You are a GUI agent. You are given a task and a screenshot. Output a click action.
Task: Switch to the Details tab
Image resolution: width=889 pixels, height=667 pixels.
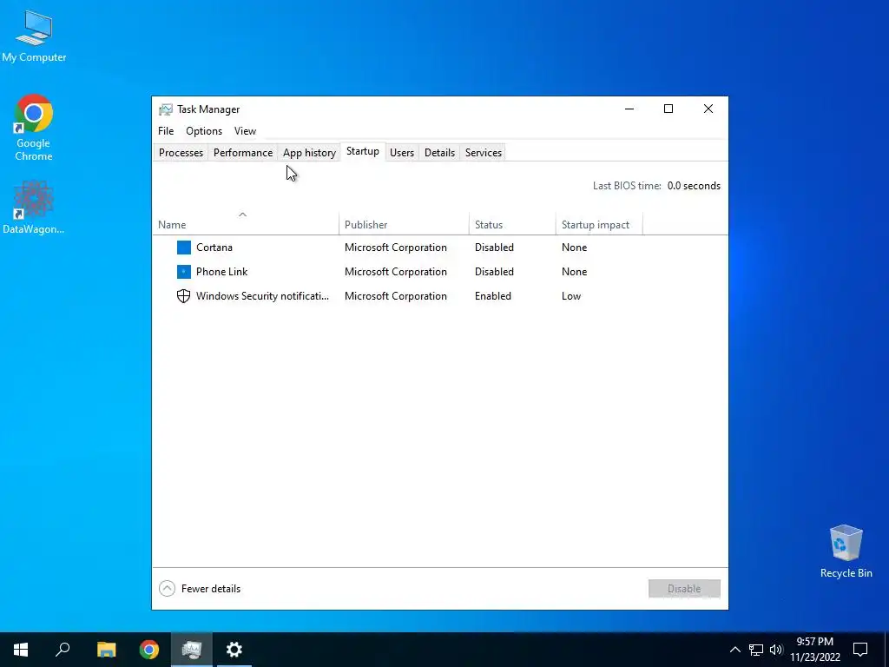[x=439, y=153]
